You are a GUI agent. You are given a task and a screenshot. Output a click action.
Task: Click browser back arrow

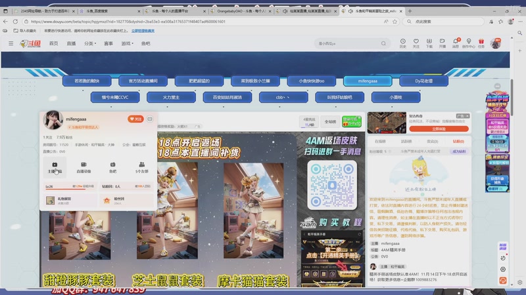[x=5, y=22]
